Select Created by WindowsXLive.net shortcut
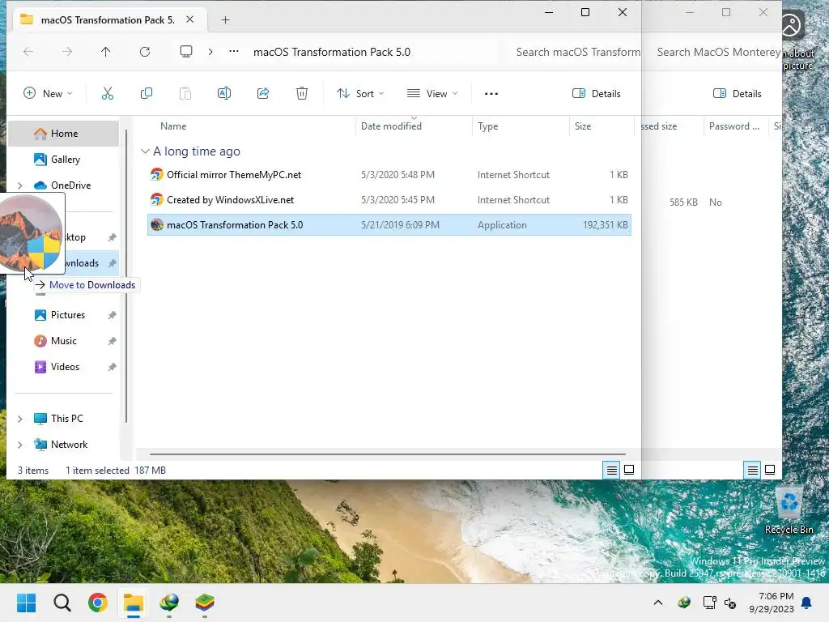 [x=389, y=200]
